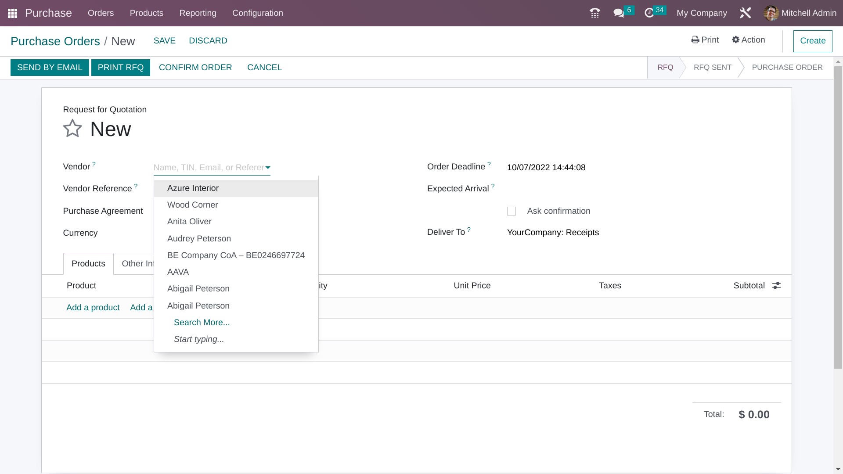
Task: Click the star/favorite icon on New order
Action: [72, 128]
